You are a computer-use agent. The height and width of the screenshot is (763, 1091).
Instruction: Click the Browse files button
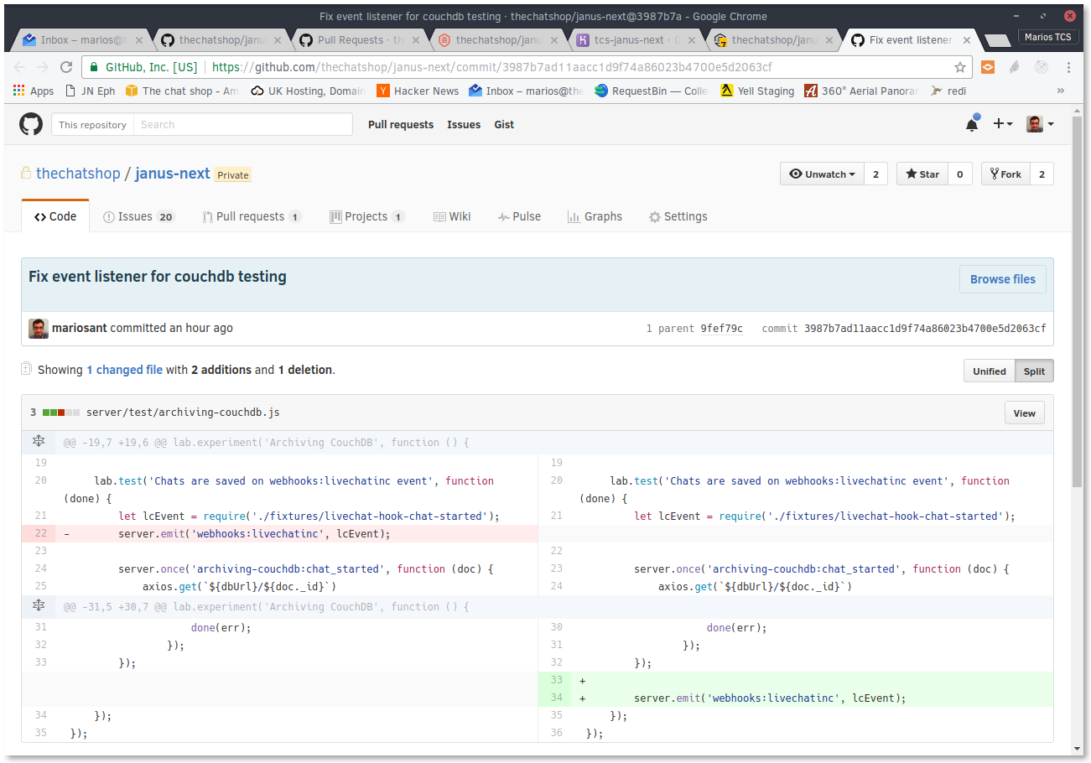[x=1003, y=279]
